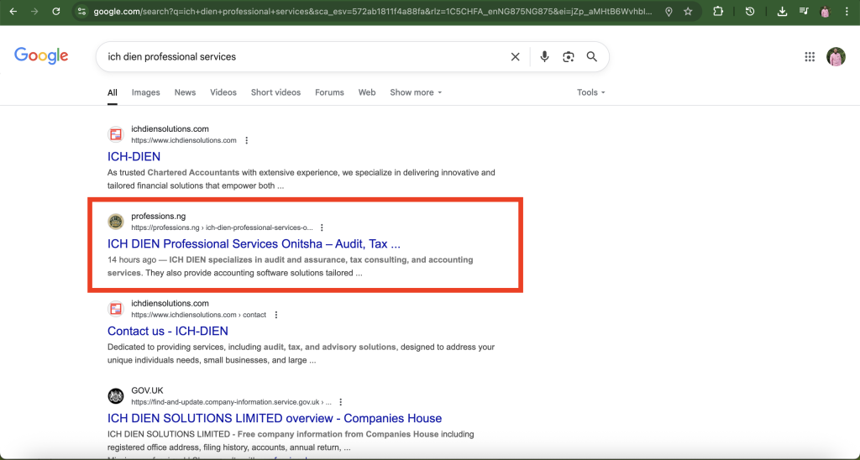Open ICH DIEN SOLUTIONS LIMITED Companies House link
Image resolution: width=860 pixels, height=460 pixels.
tap(275, 418)
